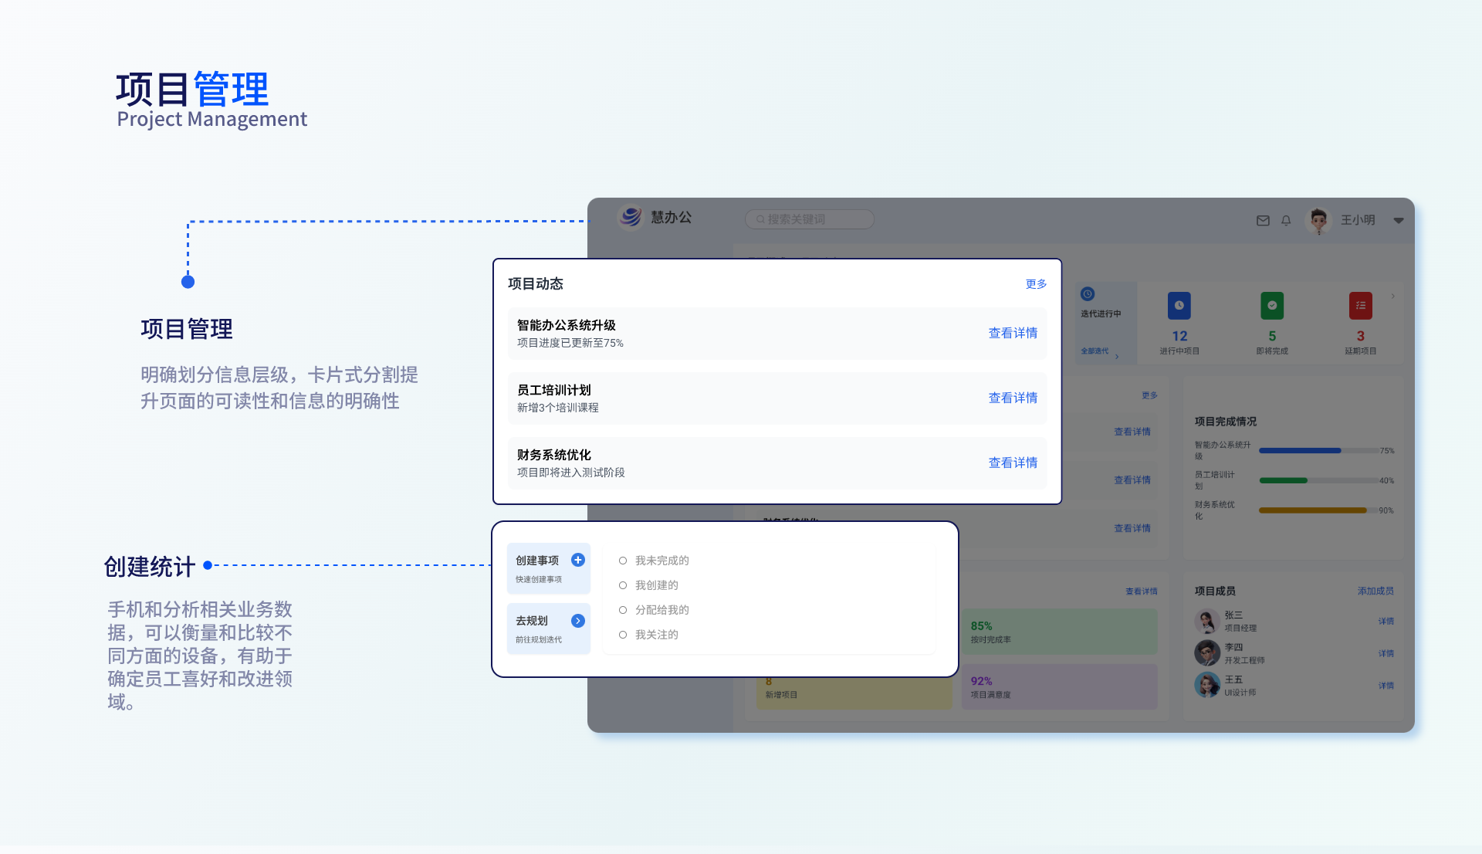Click the red list icon above 3
1482x854 pixels.
point(1360,306)
